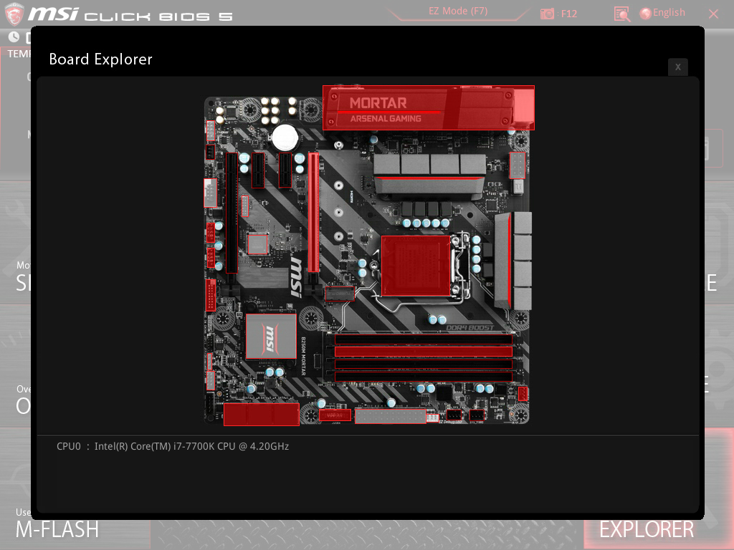The image size is (734, 550).
Task: Take a screenshot with the F12 camera icon
Action: 548,14
